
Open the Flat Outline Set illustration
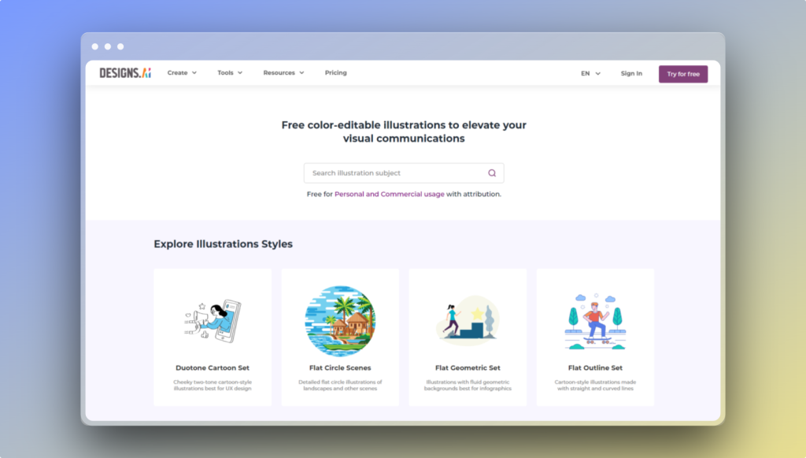pyautogui.click(x=595, y=320)
